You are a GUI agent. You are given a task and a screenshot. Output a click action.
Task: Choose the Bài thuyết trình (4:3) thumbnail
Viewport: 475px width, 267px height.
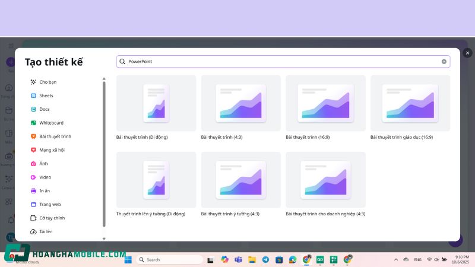[x=241, y=103]
